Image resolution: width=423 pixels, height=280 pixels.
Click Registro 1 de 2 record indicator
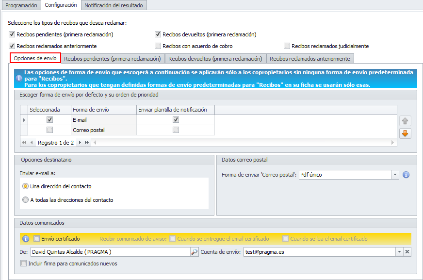(56, 143)
